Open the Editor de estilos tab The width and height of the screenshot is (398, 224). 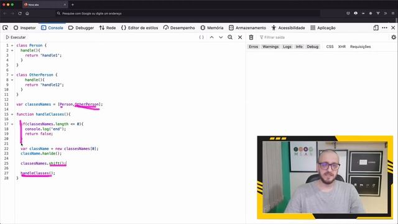click(139, 27)
